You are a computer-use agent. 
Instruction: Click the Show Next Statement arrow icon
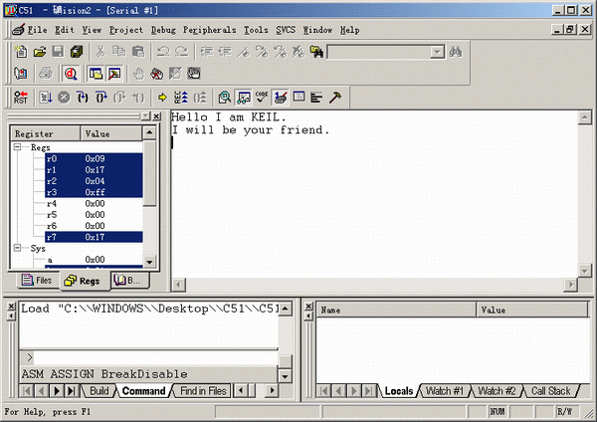[162, 98]
